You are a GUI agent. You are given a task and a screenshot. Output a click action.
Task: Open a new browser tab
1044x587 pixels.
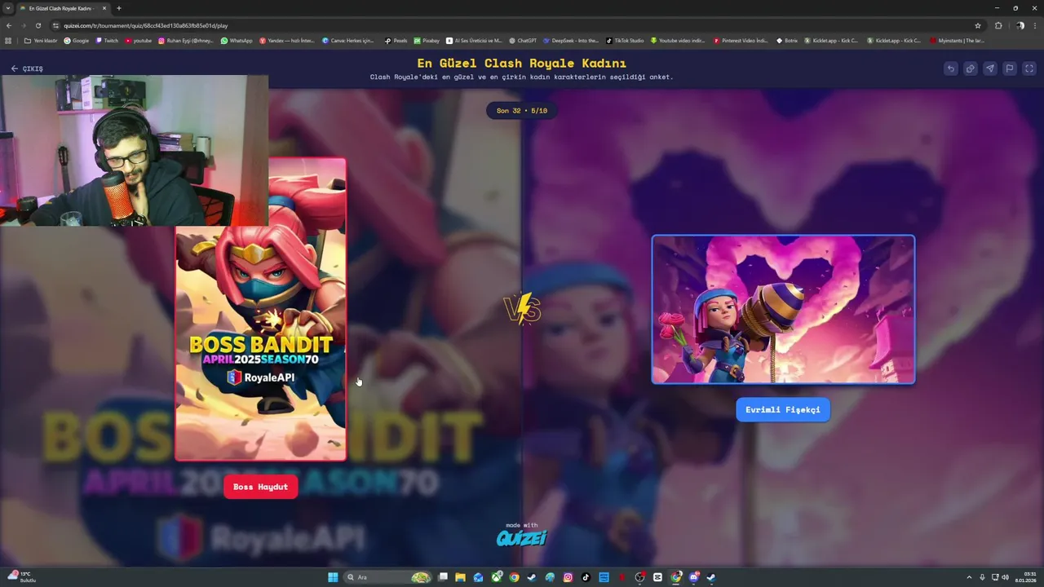[x=119, y=8]
